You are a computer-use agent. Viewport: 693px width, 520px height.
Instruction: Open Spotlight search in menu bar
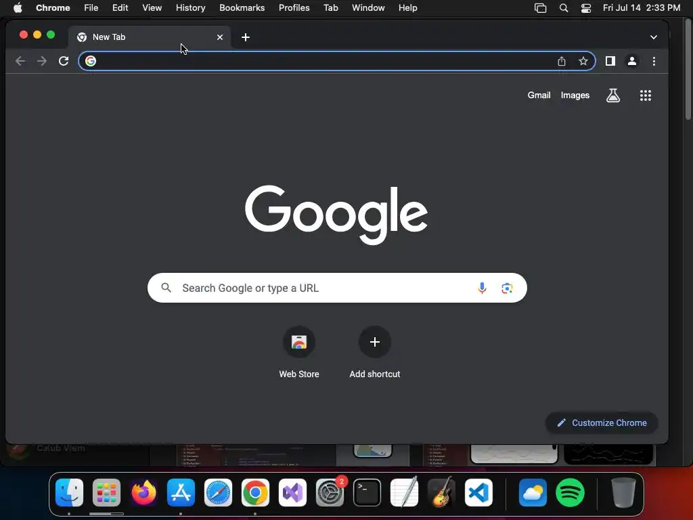[564, 8]
